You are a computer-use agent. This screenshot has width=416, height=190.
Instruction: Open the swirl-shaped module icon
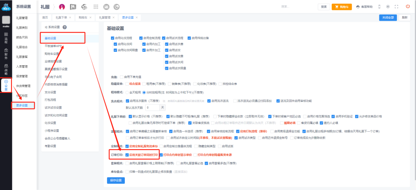tap(84, 7)
